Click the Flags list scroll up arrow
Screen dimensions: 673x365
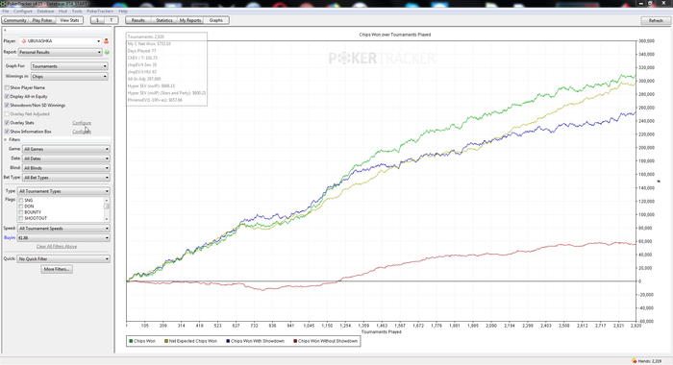[107, 201]
